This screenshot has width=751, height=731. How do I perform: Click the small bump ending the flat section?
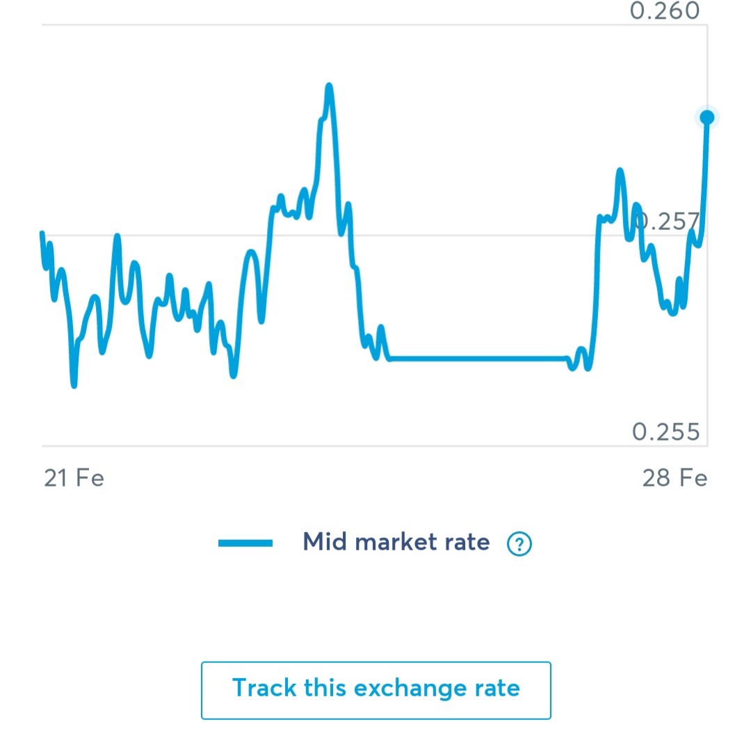tap(581, 350)
